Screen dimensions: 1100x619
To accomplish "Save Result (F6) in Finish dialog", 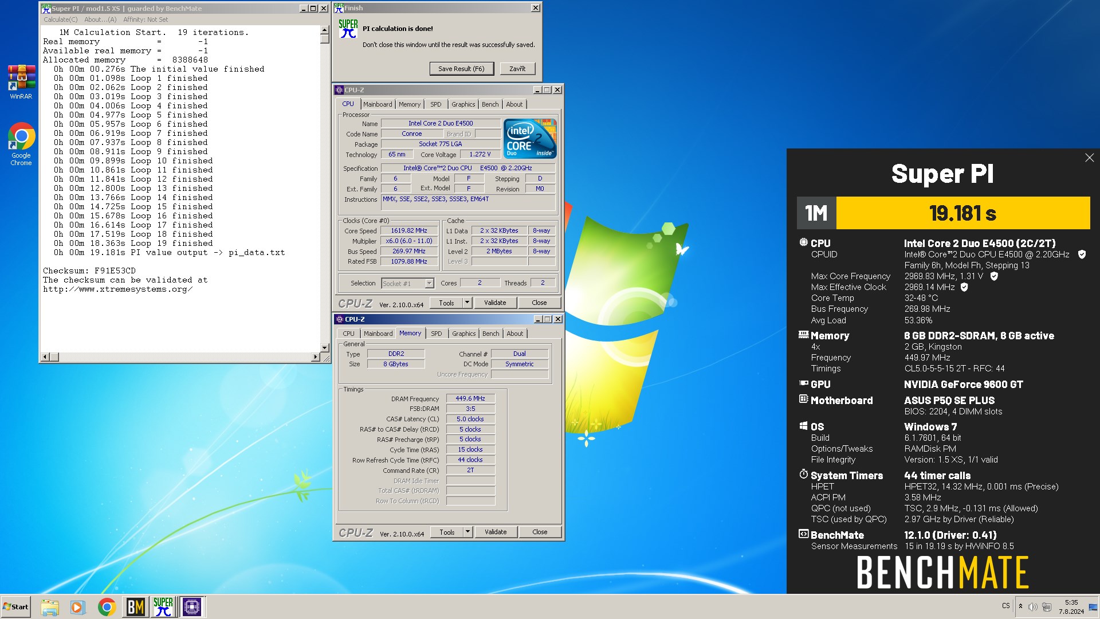I will click(x=461, y=69).
